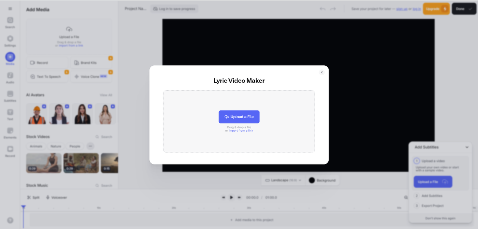Select the Split tool
Screen dimensions: 478x229
(x=33, y=197)
